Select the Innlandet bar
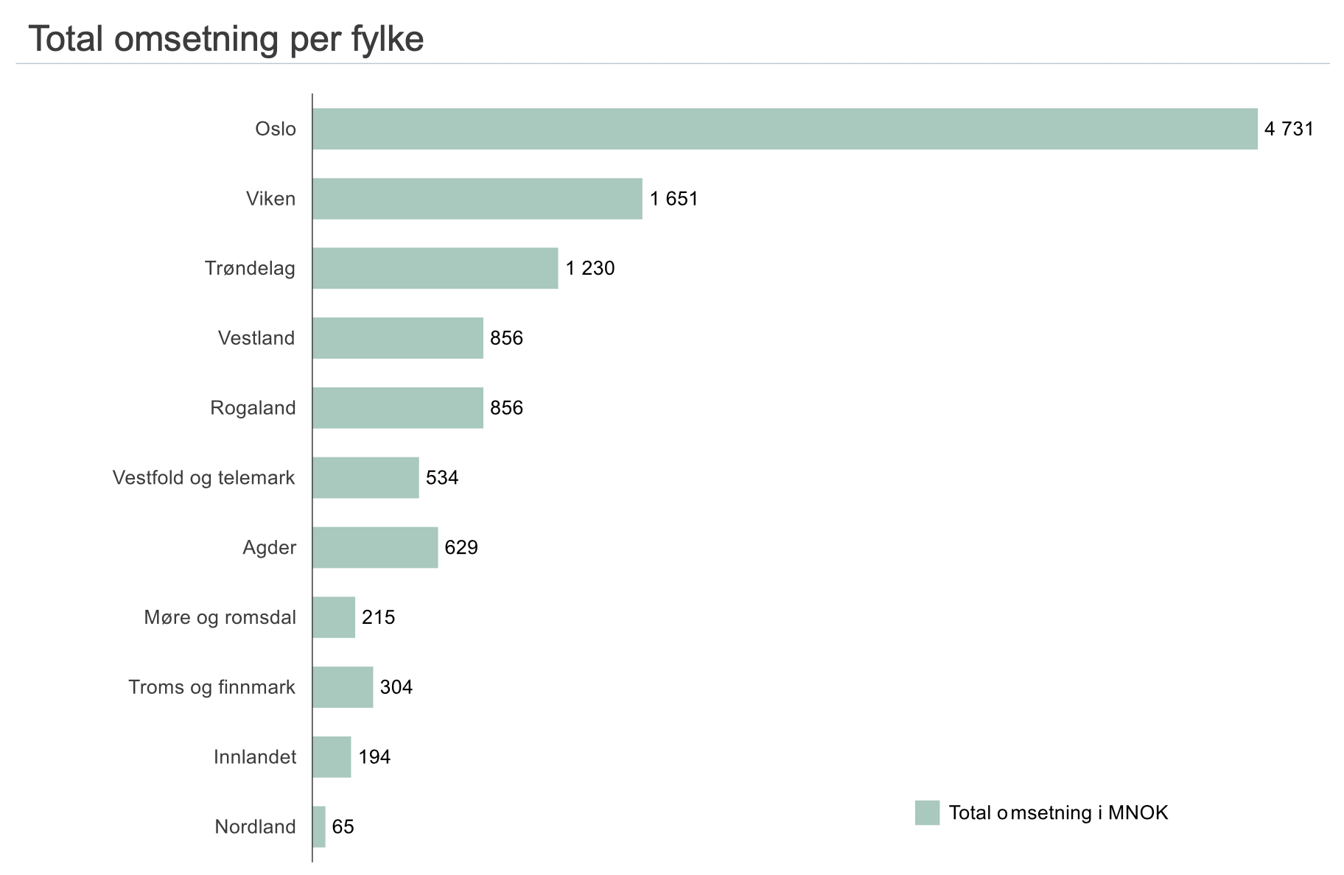The image size is (1344, 875). tap(332, 757)
